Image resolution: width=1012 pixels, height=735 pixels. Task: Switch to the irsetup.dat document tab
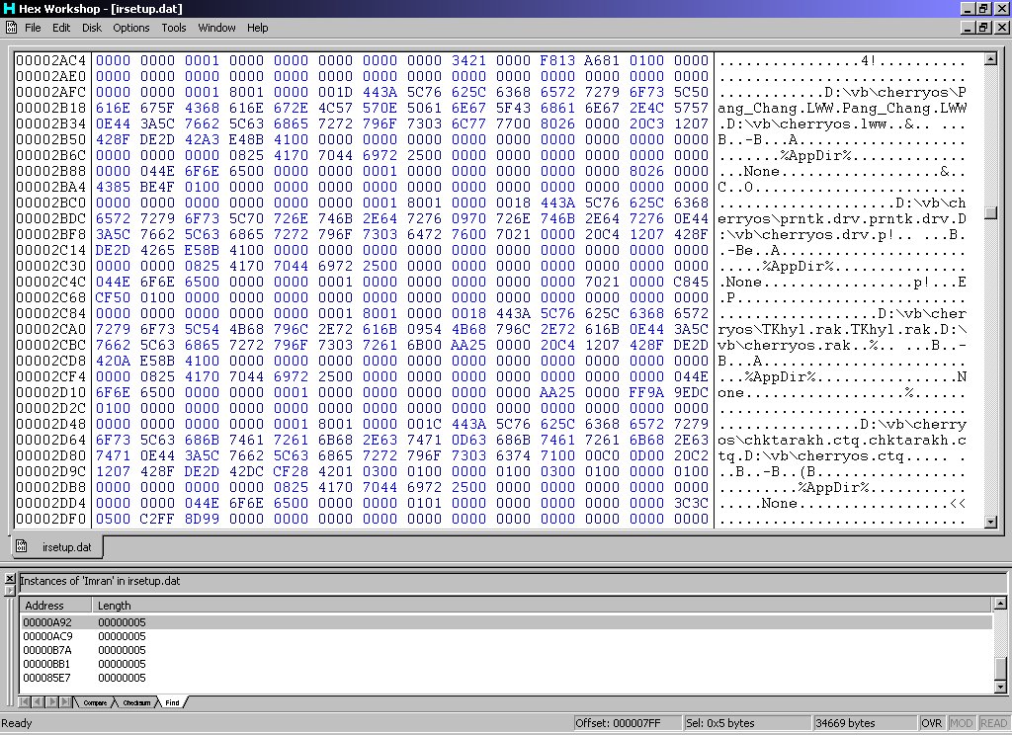(56, 547)
